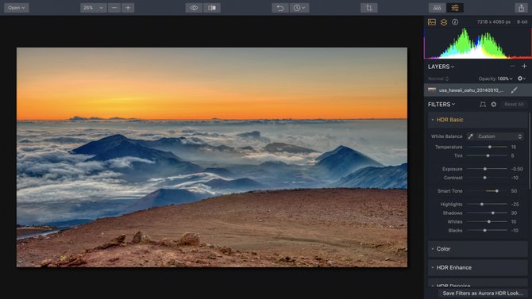Select the usa_hawaii_oahu layer thumbnail
The width and height of the screenshot is (532, 299).
coord(432,90)
